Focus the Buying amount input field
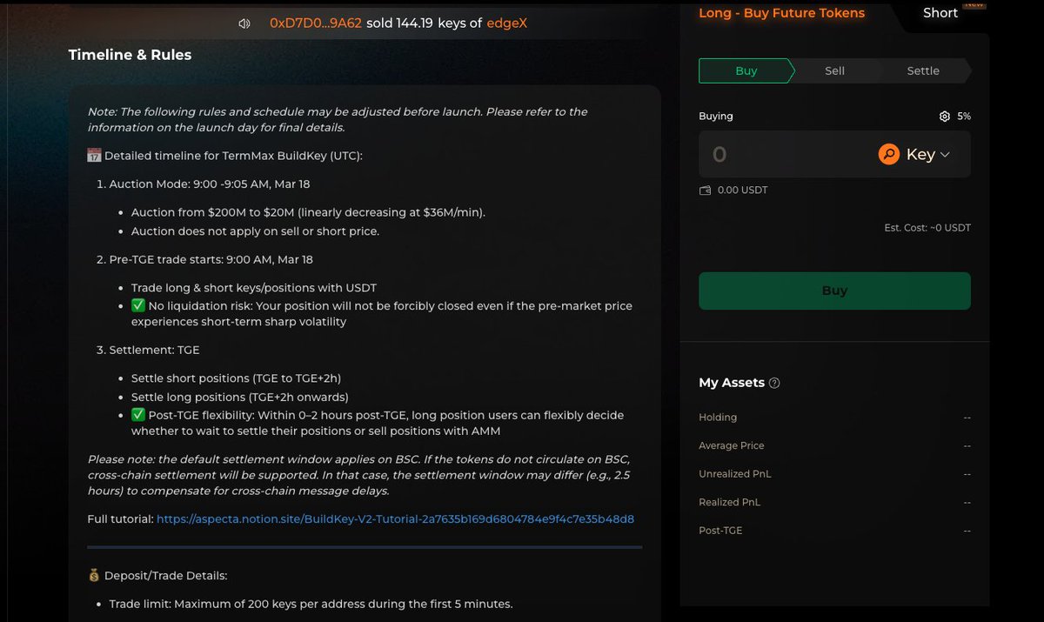This screenshot has height=622, width=1044. (x=783, y=155)
